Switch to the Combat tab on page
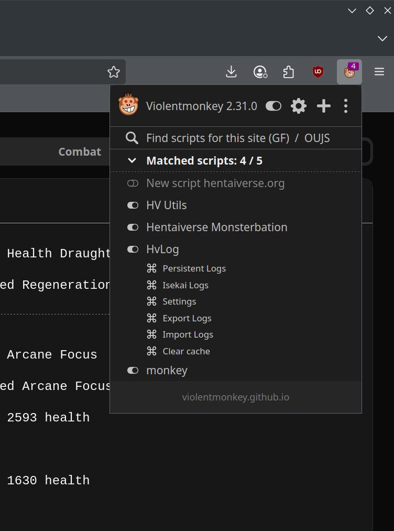The width and height of the screenshot is (394, 531). tap(80, 151)
